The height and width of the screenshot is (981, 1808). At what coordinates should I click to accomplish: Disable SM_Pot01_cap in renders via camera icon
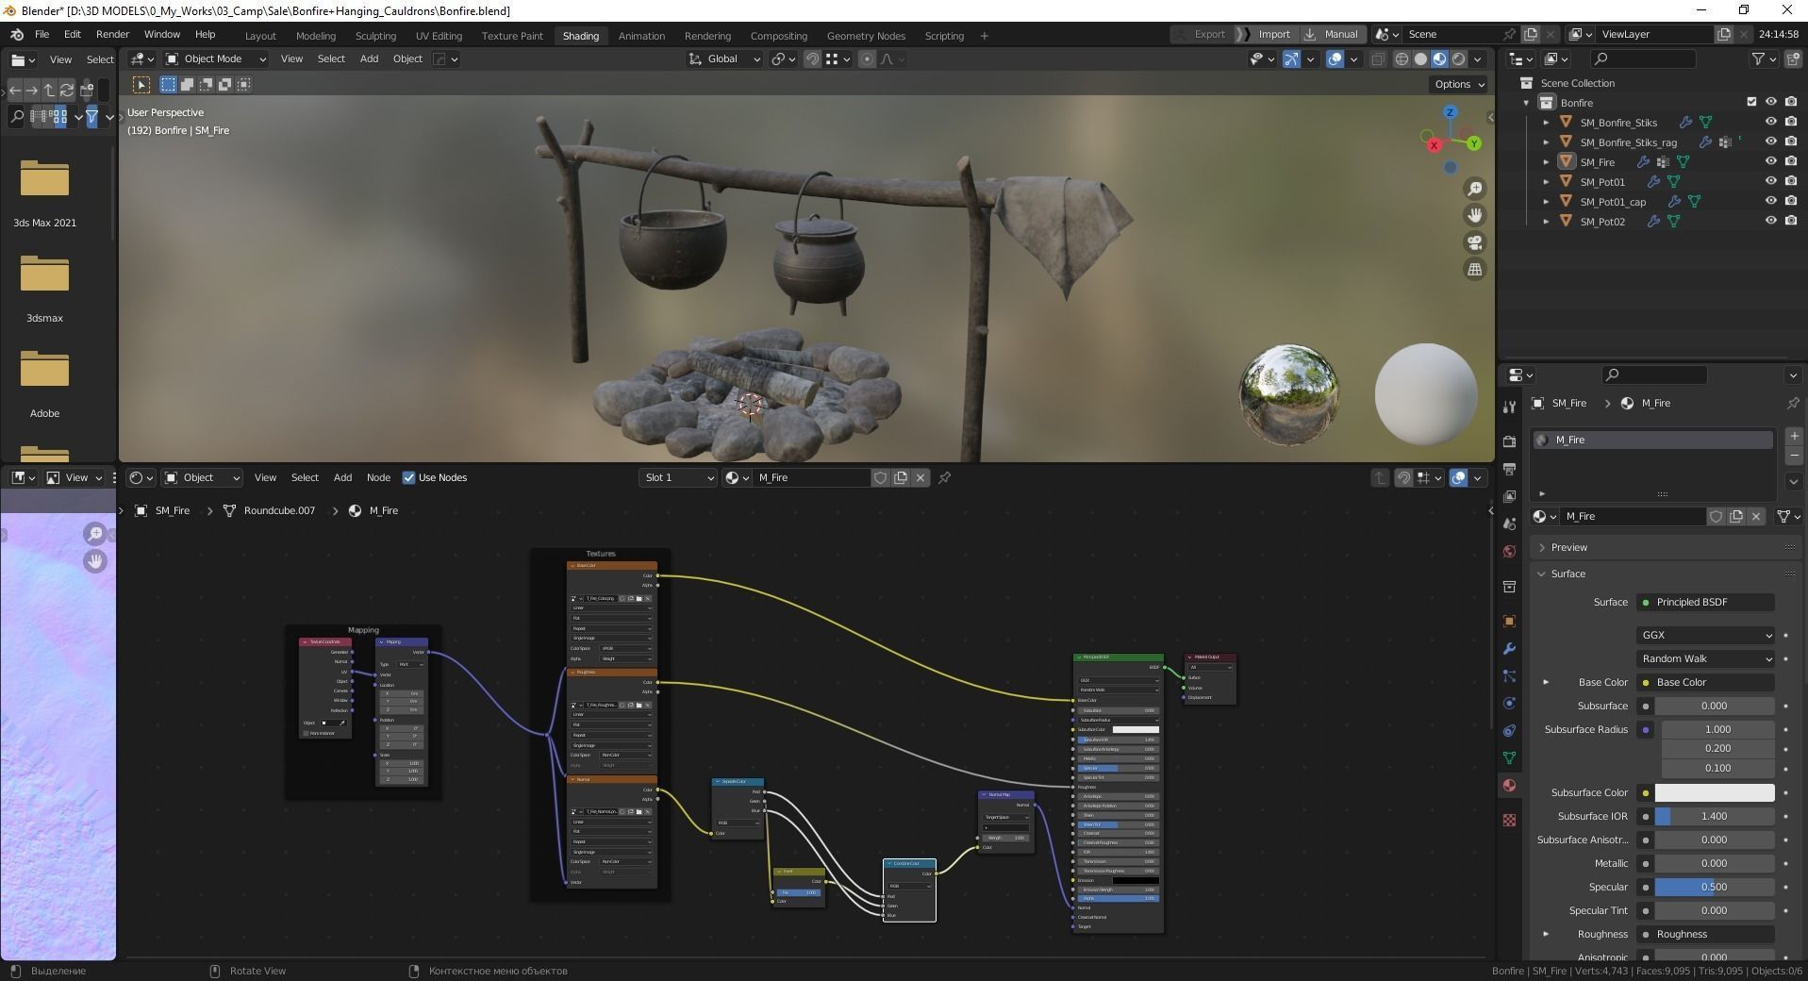(1790, 201)
